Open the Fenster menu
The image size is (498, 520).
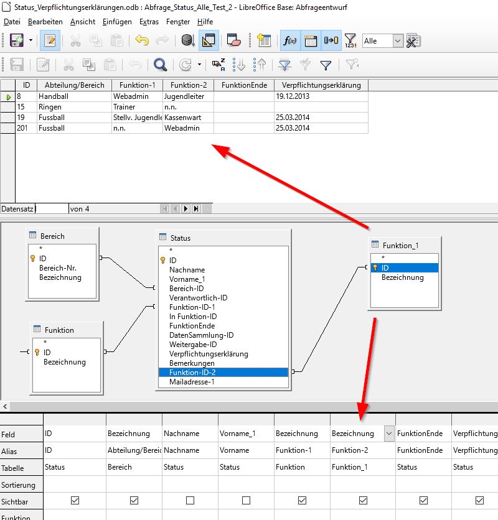coord(178,22)
